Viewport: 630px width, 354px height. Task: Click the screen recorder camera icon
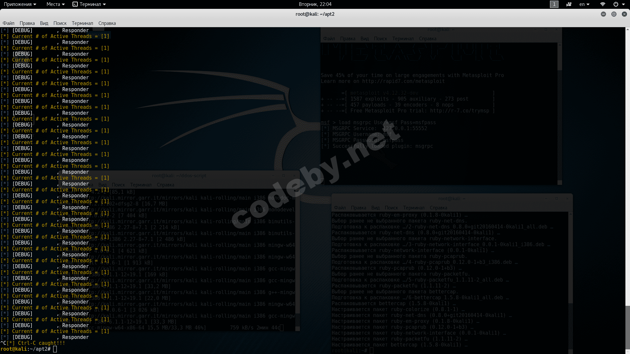tap(569, 4)
